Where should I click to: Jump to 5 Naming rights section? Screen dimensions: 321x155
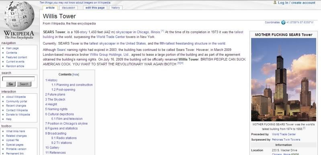pos(56,109)
